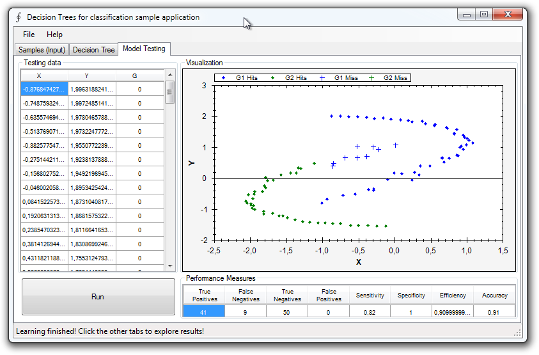Select the cell -0,046002058...
Viewport: 539px width, 355px height.
tap(44, 188)
